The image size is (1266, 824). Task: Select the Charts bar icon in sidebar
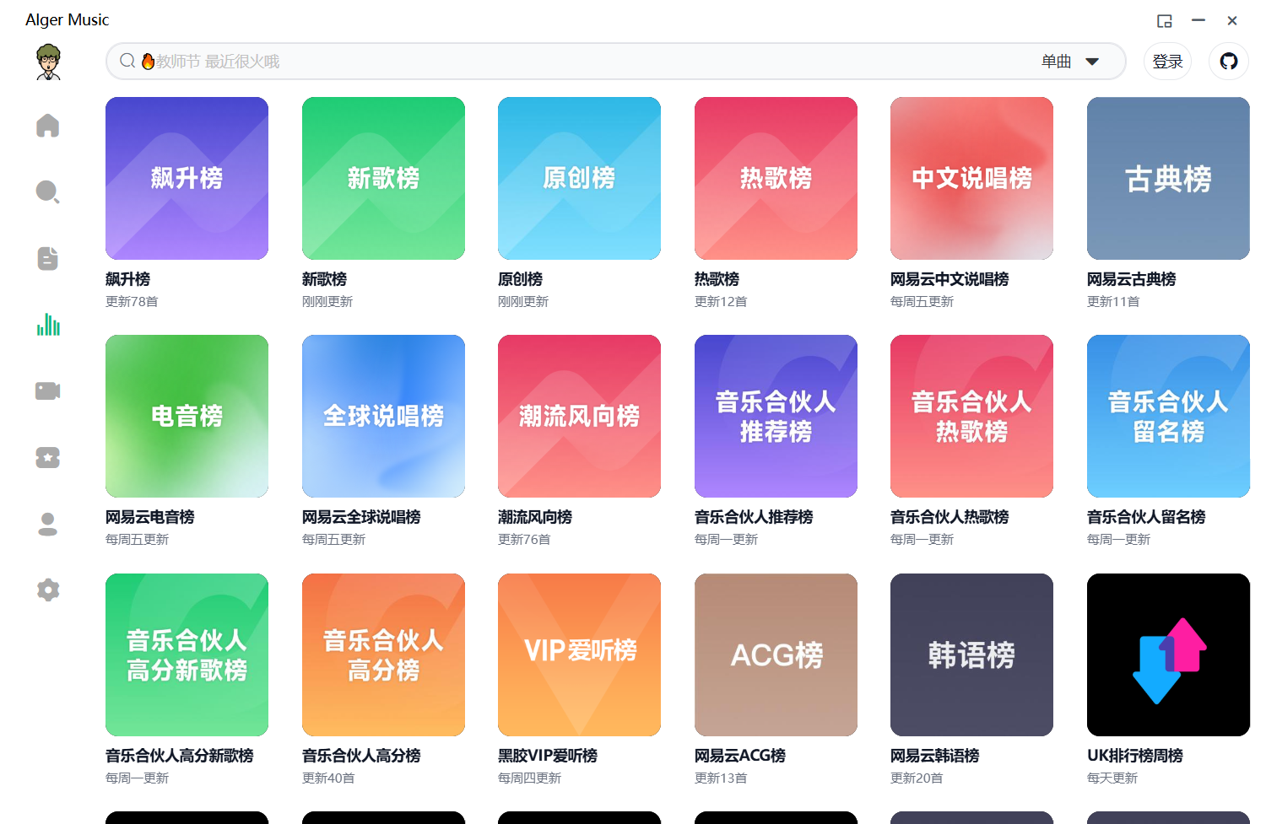point(48,324)
